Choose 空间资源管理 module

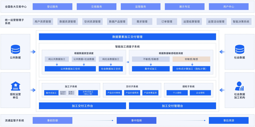click(92, 21)
